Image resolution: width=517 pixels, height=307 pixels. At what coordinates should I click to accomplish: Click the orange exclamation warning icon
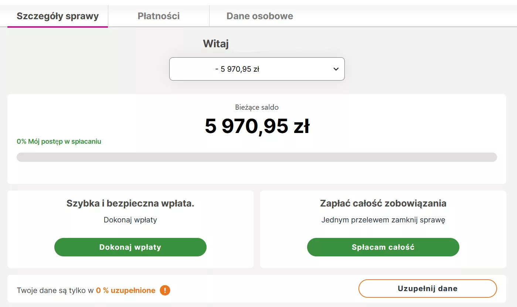pyautogui.click(x=165, y=290)
